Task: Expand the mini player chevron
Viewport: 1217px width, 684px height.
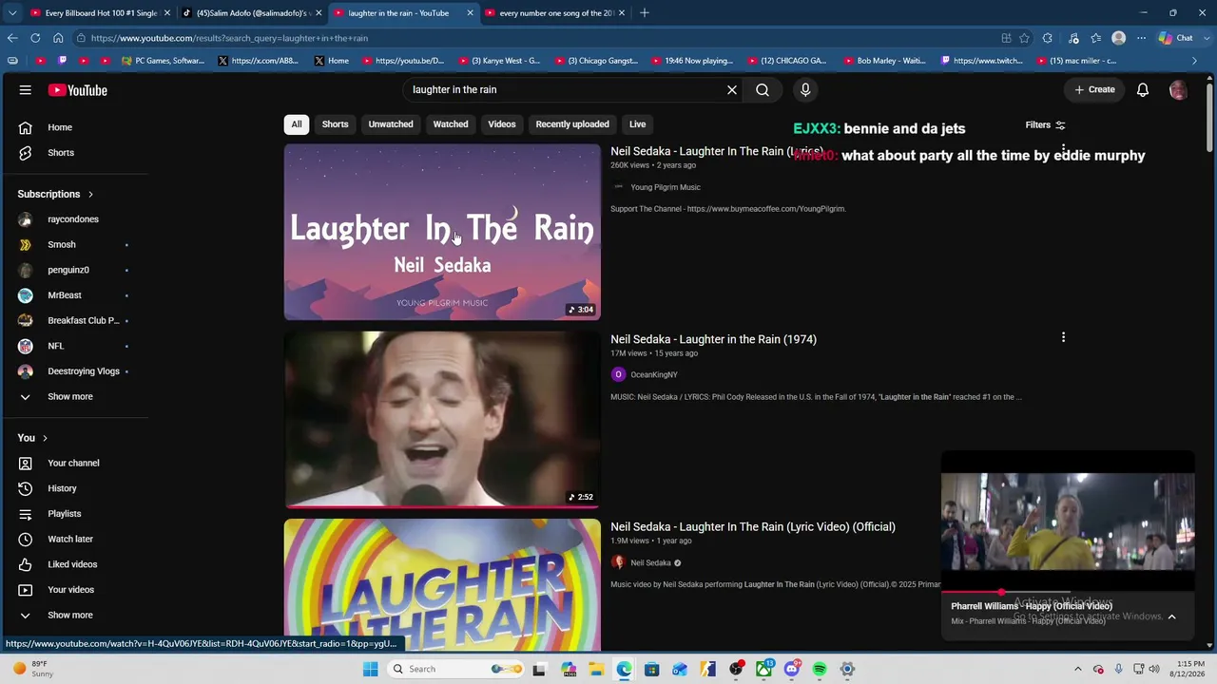Action: click(x=1171, y=617)
